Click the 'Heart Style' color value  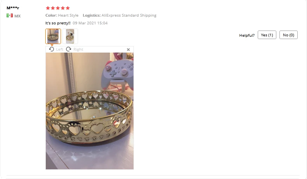[x=68, y=15]
